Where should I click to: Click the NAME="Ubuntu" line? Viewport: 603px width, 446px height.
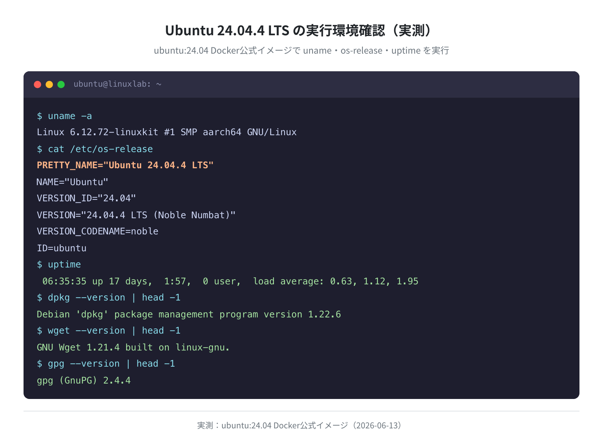(72, 182)
